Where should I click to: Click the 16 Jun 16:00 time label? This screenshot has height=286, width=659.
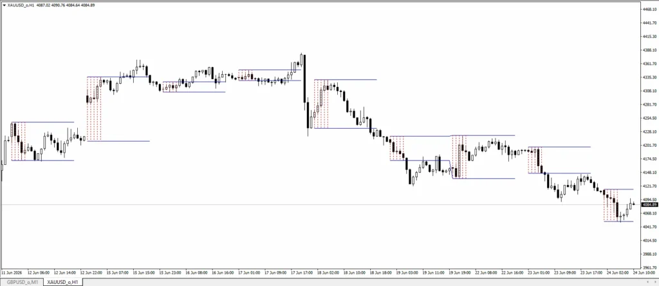click(x=223, y=272)
